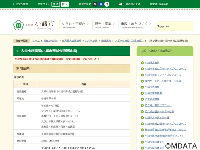The image size is (200, 150).
Task: Click the speaker icon for audio reading
Action: [122, 4]
